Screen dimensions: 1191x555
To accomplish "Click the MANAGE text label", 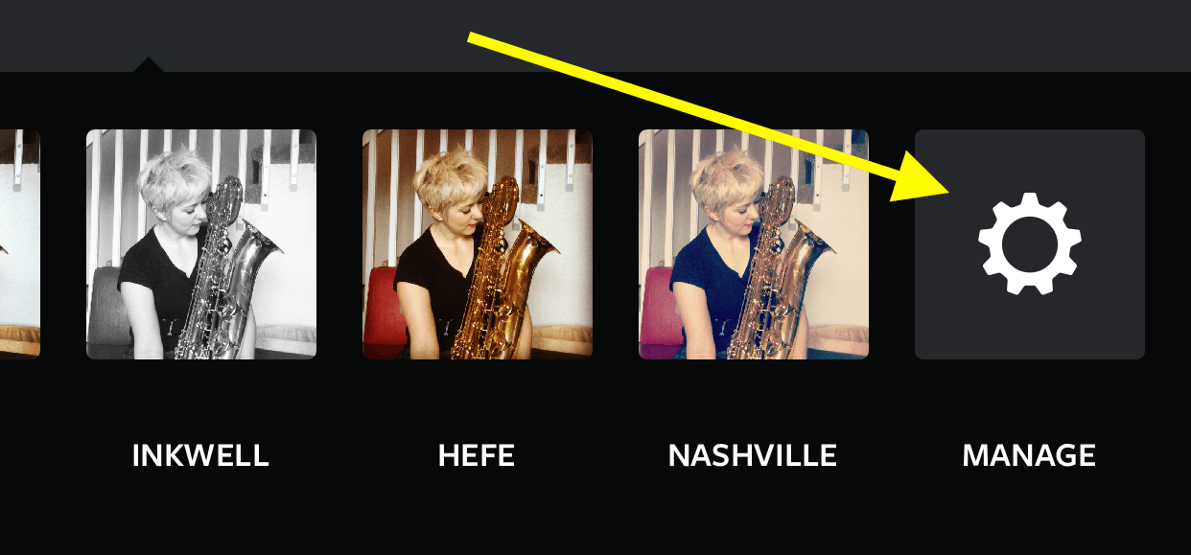I will coord(1029,455).
